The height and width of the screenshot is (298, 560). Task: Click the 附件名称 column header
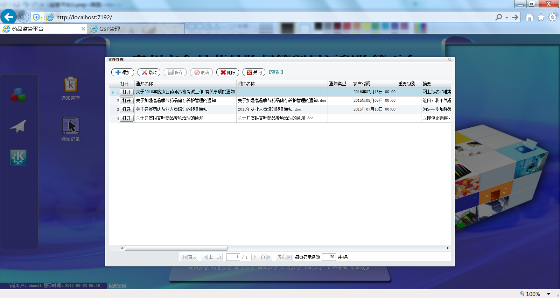(x=282, y=84)
